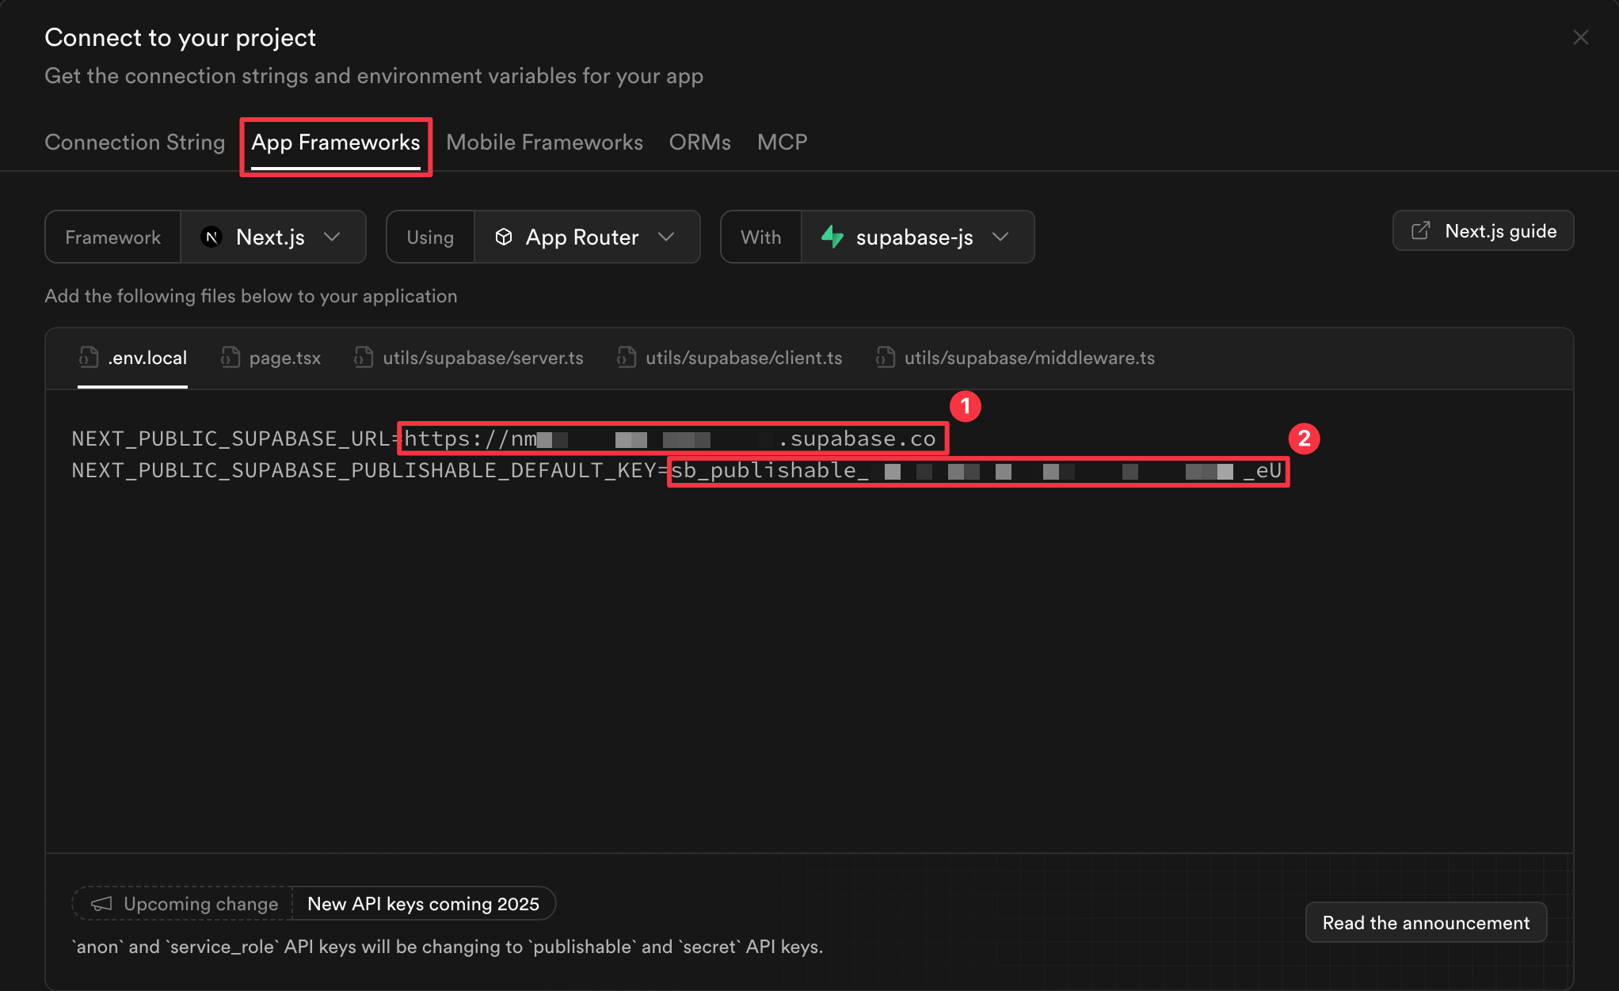Viewport: 1619px width, 991px height.
Task: Click the file icon beside page.tsx
Action: coord(230,358)
